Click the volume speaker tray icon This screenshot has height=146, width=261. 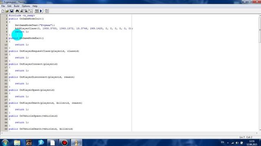[237, 143]
